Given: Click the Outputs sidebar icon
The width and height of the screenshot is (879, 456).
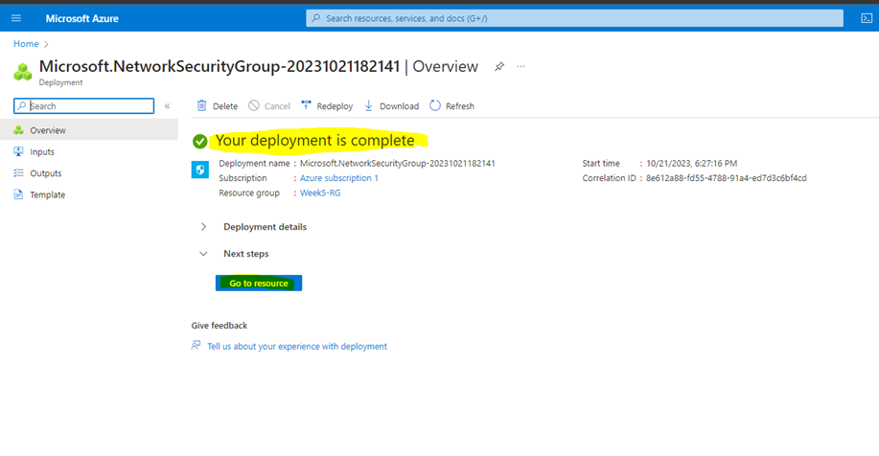Looking at the screenshot, I should click(x=18, y=173).
